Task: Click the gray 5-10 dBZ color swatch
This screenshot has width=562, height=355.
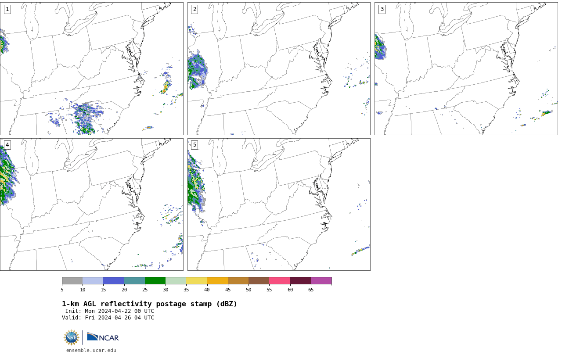Action: 72,281
